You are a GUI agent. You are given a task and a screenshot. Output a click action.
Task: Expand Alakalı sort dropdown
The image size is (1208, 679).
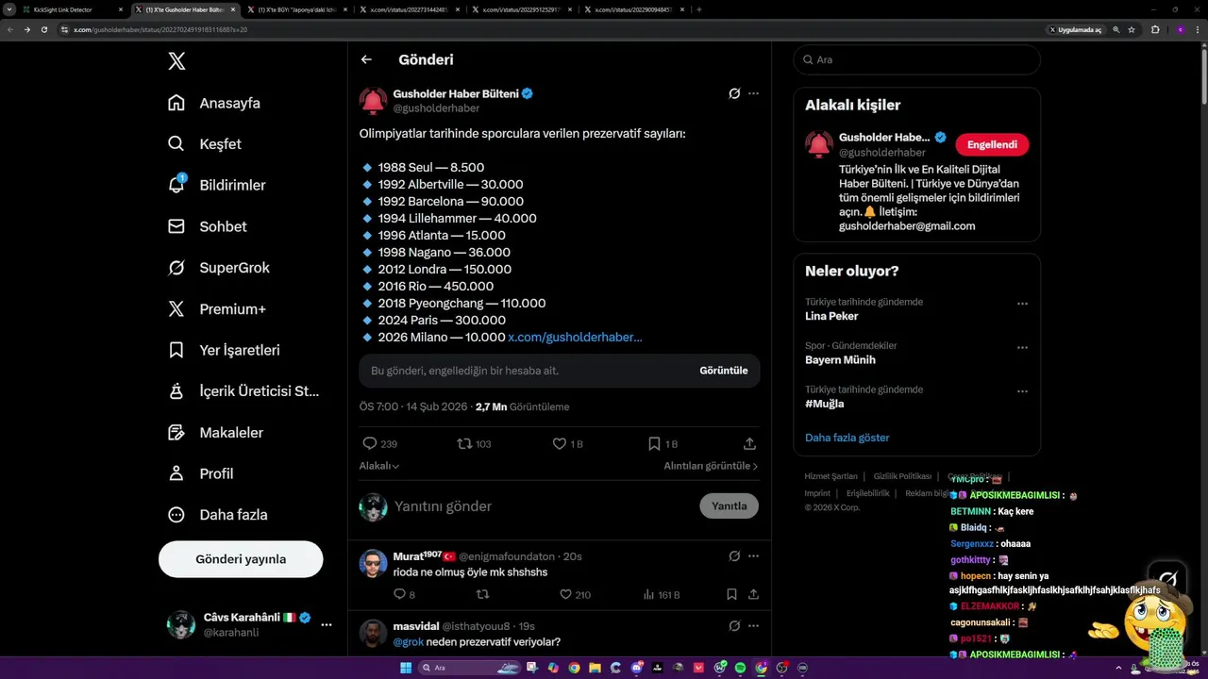point(379,466)
